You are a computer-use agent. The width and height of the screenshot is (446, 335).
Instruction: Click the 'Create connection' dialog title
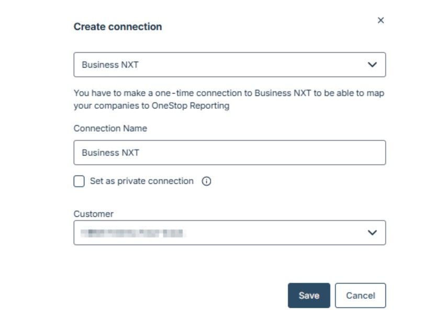coord(118,27)
